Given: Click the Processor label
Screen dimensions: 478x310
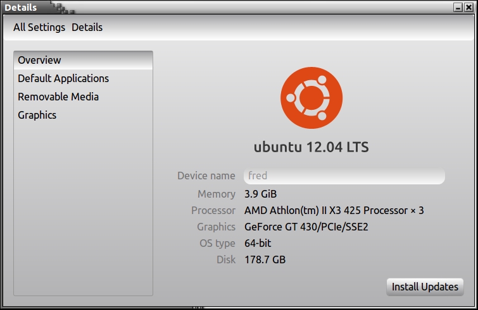Looking at the screenshot, I should pos(213,210).
